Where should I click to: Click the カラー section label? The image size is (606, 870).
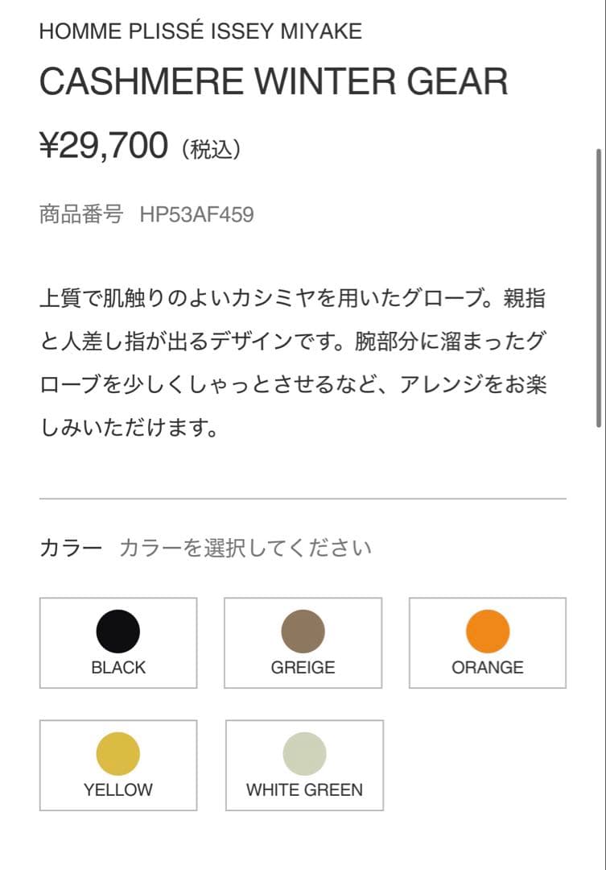click(71, 549)
